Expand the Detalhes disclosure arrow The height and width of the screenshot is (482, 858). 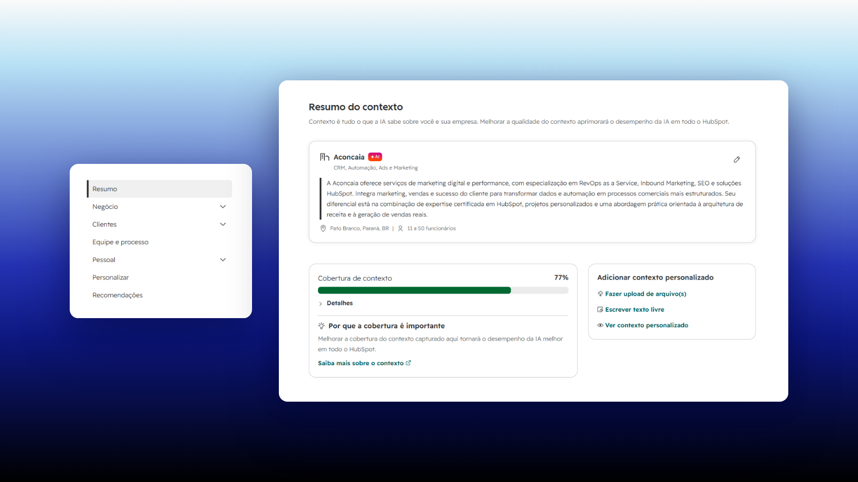tap(320, 304)
